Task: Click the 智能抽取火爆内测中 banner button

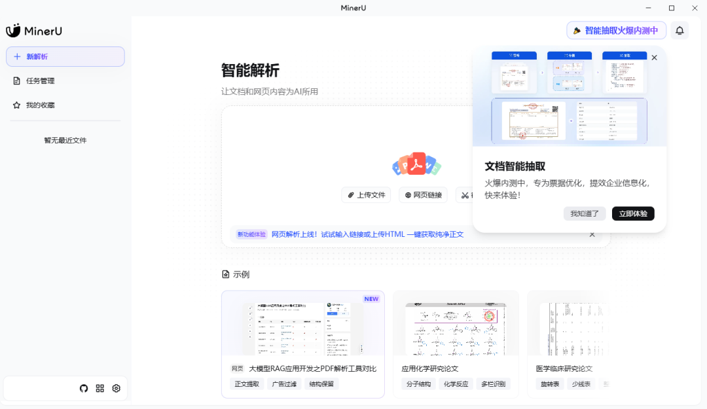Action: point(617,31)
